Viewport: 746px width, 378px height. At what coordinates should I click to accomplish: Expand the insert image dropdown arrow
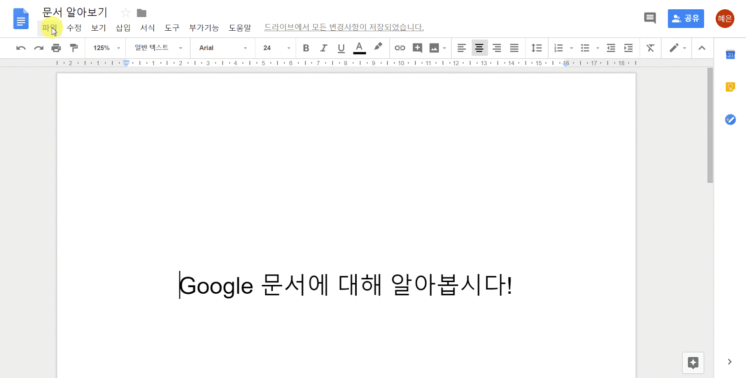444,48
